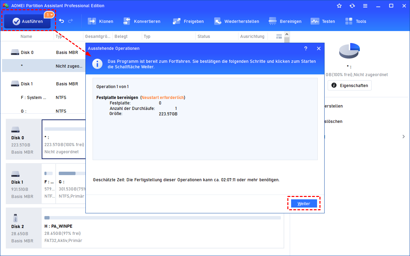Screen dimensions: 410x256
Task: Click the 'Festplatte bereinigen' operation title
Action: click(x=117, y=97)
